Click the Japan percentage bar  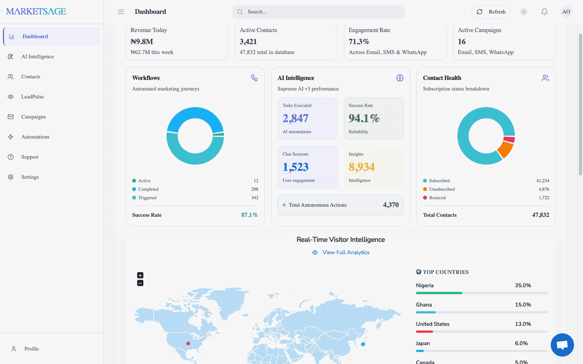point(482,351)
